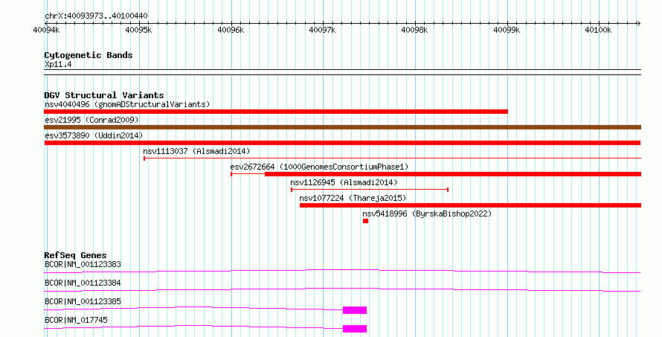Open the BCOR|NM_001123385 transcript label

(x=83, y=301)
